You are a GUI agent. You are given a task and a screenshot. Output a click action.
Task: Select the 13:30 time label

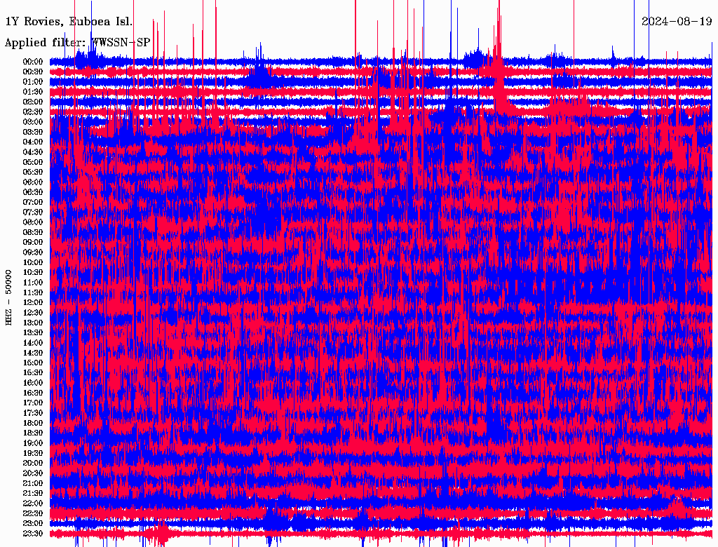coord(33,332)
